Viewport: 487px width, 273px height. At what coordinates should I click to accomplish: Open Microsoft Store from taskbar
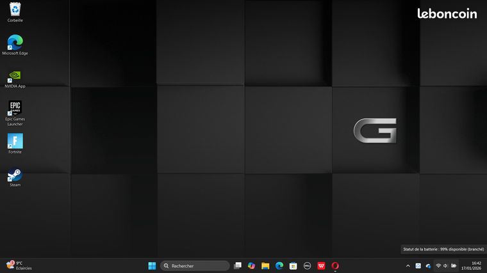(293, 265)
